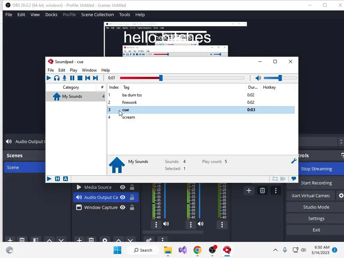Image resolution: width=344 pixels, height=258 pixels.
Task: Skip to previous sound in Soundpad
Action: click(88, 78)
